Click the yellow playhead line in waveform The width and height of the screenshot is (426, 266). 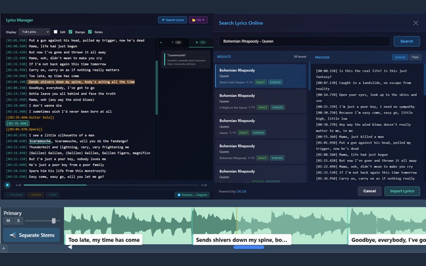(236, 225)
